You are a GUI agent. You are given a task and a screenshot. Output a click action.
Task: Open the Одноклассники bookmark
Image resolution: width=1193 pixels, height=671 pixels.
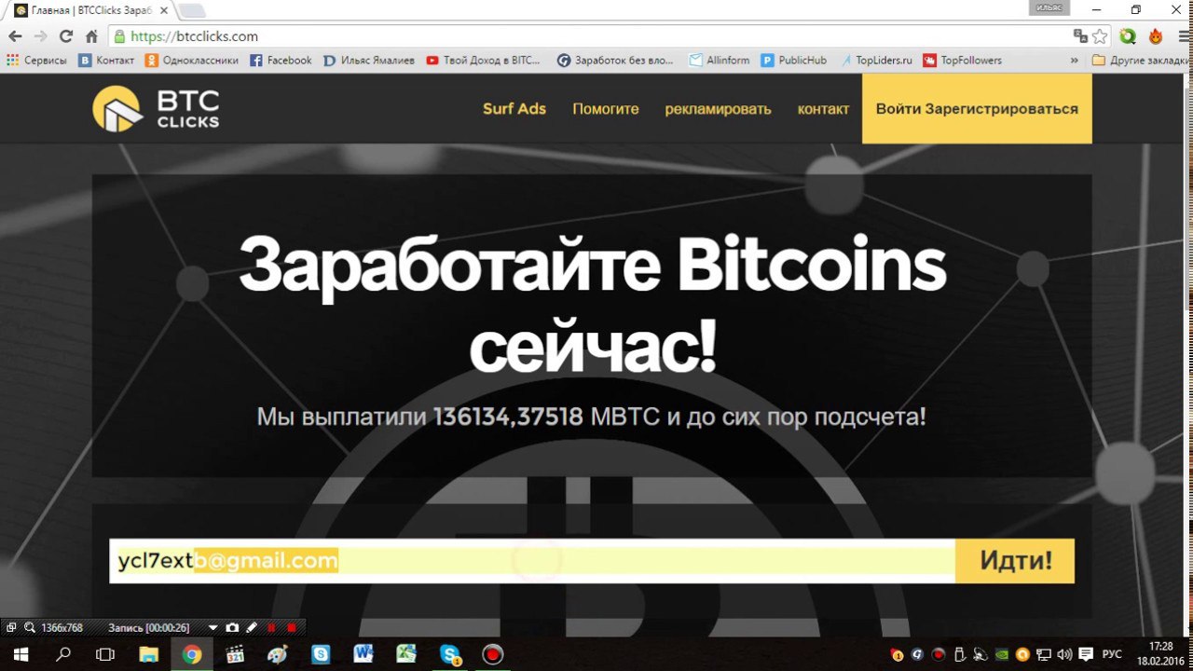coord(191,61)
